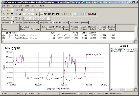Screen dimensions: 139x96
Task: Click the Legend panel scroll down arrow
Action: pyautogui.click(x=136, y=87)
